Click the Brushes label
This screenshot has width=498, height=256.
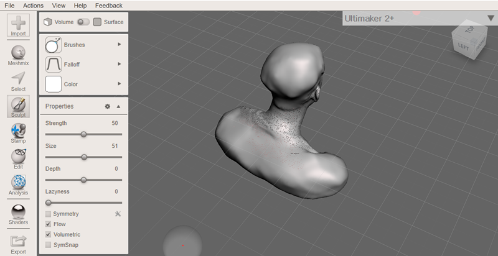[74, 45]
